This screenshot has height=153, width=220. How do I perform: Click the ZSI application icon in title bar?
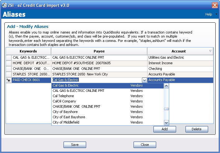tap(4, 5)
